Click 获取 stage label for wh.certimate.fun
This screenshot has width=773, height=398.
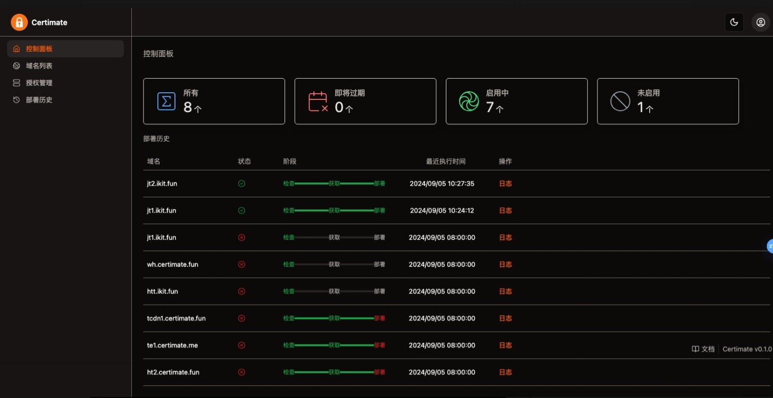coord(334,264)
